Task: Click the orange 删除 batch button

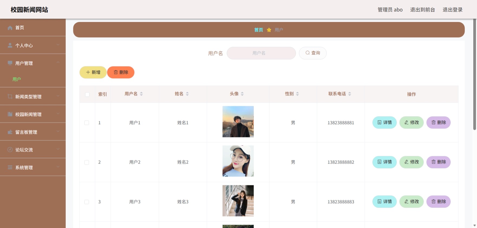Action: tap(121, 72)
